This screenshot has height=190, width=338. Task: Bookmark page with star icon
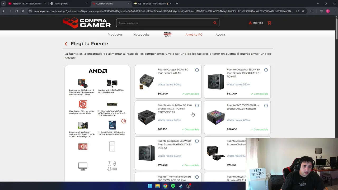[303, 11]
